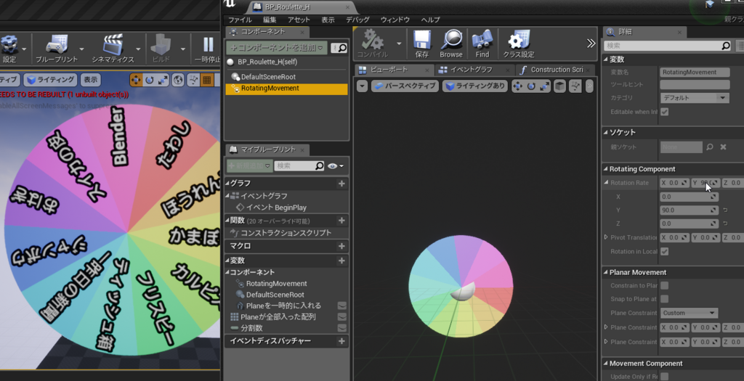Collapse the Rotating Component section

pyautogui.click(x=606, y=168)
